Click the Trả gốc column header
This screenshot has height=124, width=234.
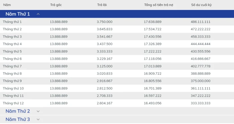pos(56,5)
